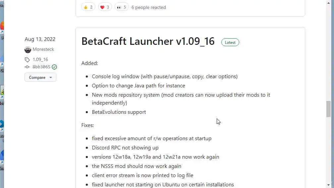Click the commit icon beside 8bb3065
The width and height of the screenshot is (334, 188).
tap(27, 67)
